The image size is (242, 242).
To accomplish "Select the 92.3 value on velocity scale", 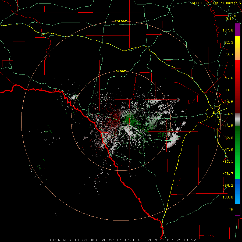I will [x=229, y=42].
